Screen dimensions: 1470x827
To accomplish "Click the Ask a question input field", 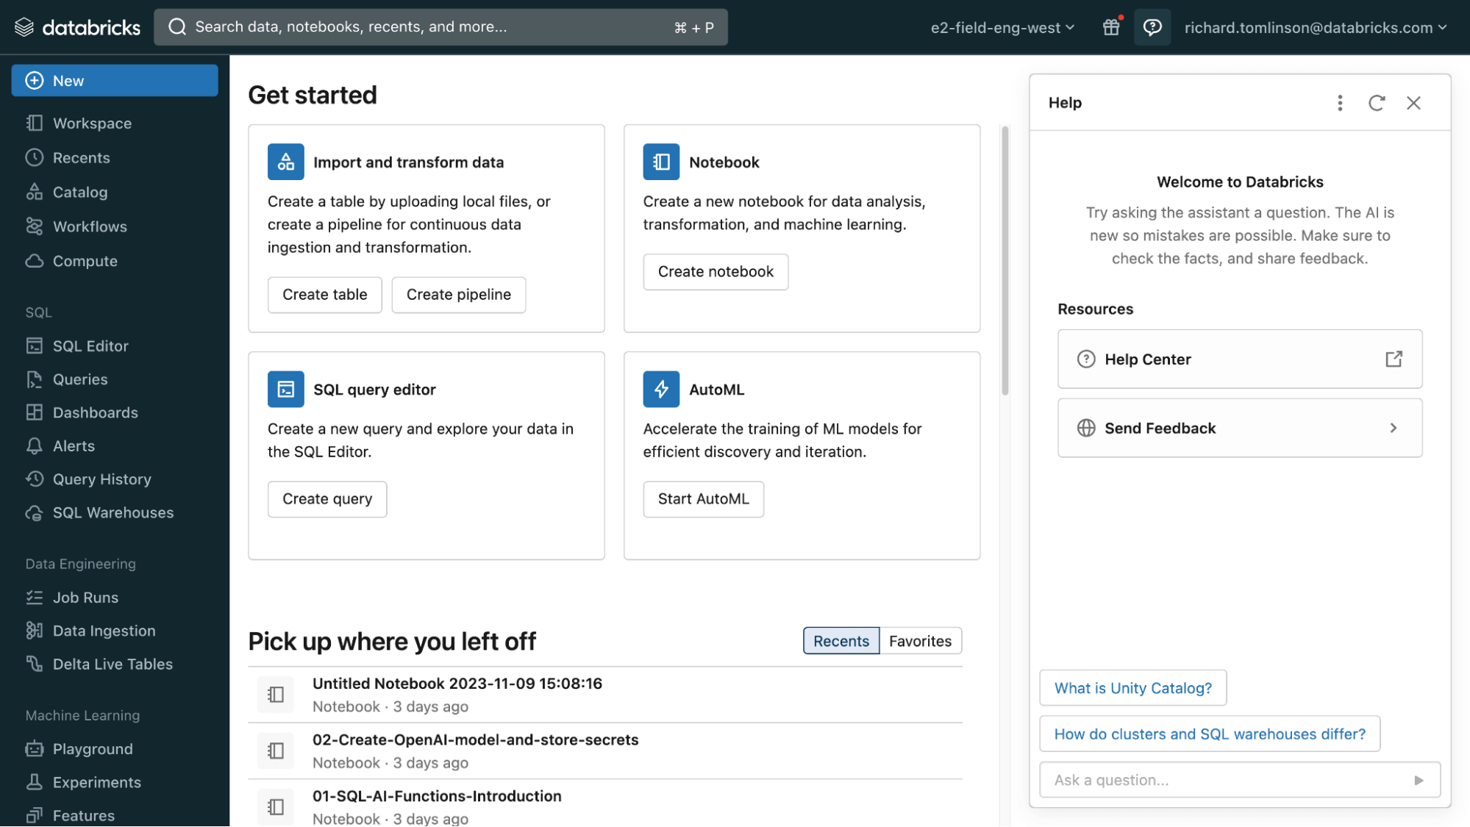I will point(1221,780).
